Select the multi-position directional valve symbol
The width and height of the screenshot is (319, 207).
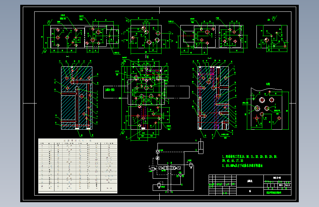click(170, 168)
